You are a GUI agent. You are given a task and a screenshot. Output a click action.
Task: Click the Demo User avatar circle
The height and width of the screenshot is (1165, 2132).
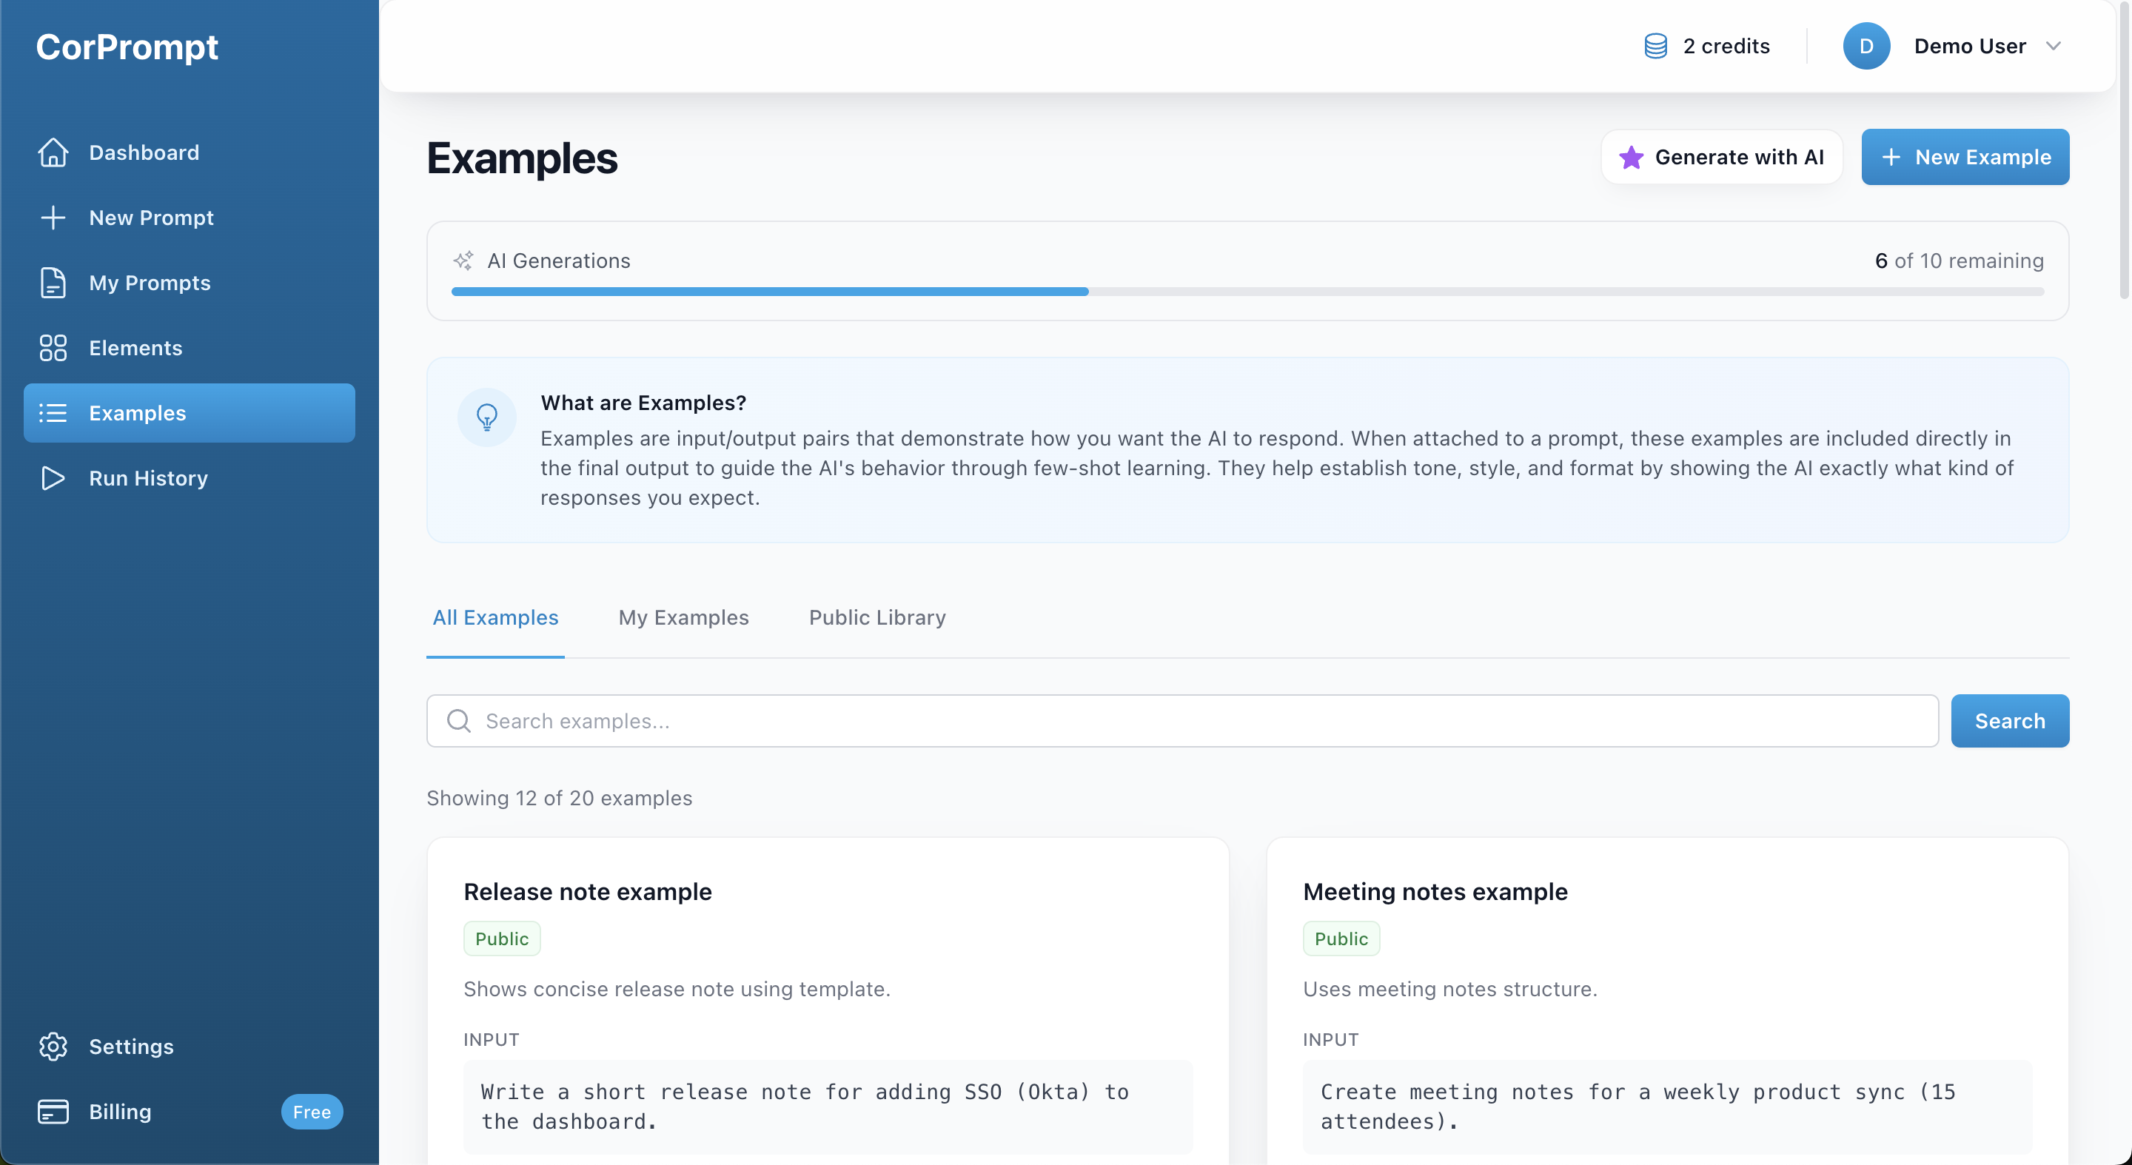click(x=1866, y=45)
